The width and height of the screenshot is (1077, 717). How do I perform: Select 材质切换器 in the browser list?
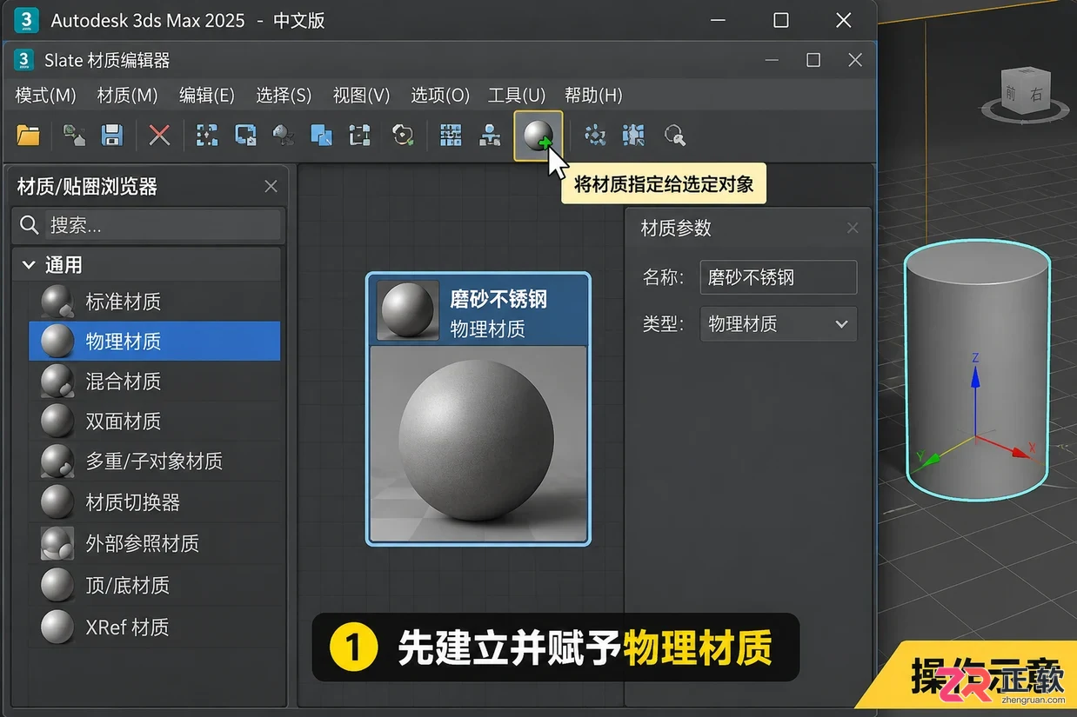click(155, 502)
